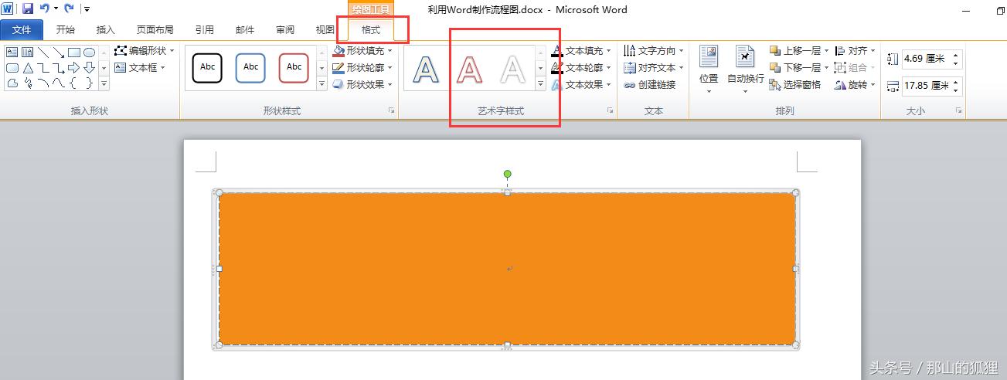
Task: Expand the shape styles gallery
Action: [x=322, y=83]
